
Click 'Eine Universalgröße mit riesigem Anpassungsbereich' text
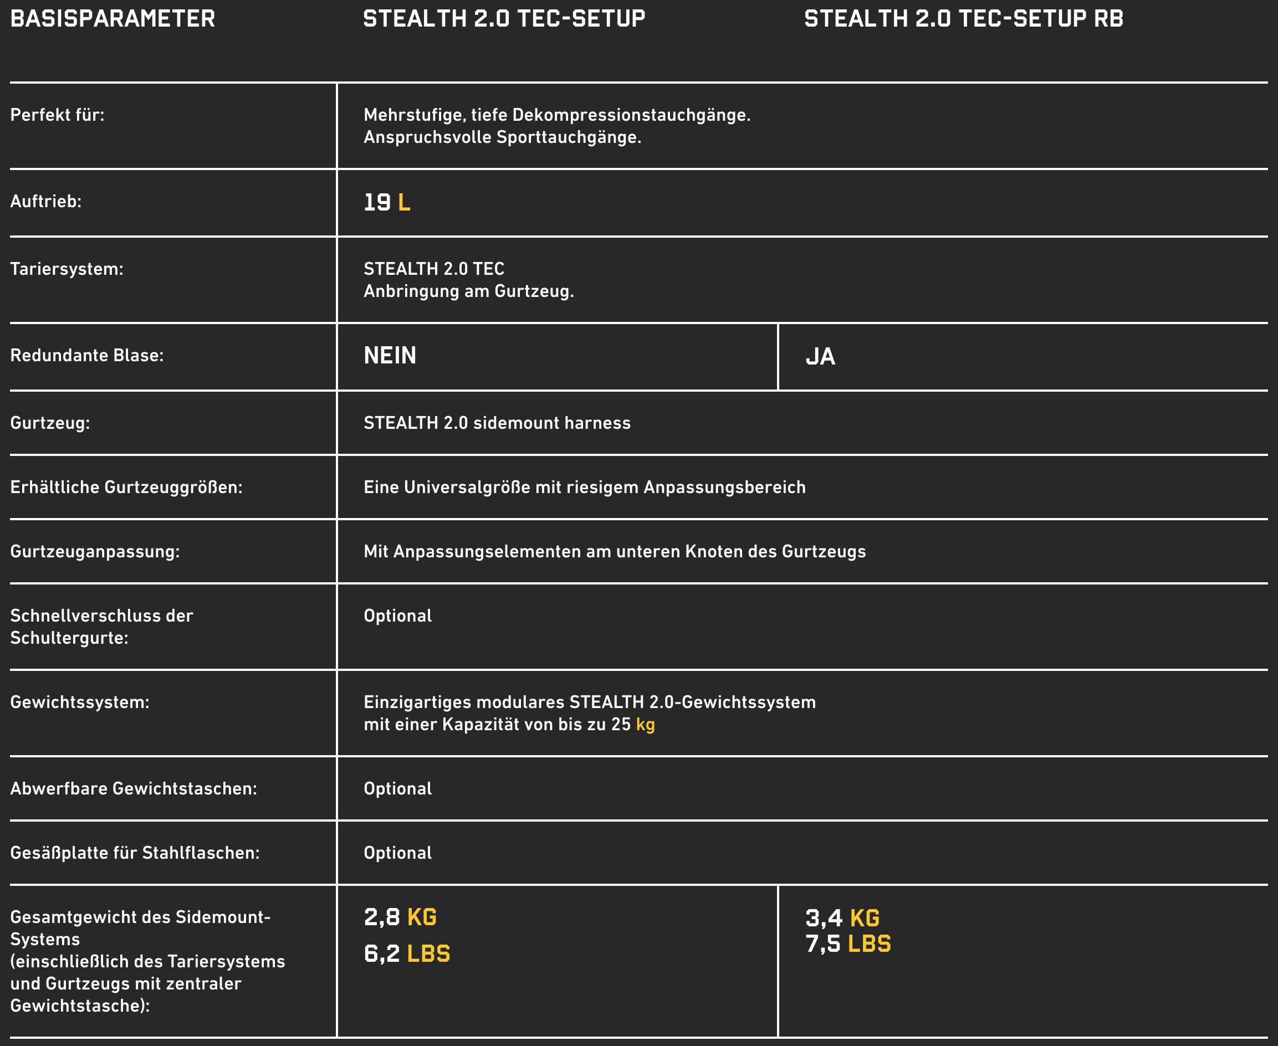(584, 488)
